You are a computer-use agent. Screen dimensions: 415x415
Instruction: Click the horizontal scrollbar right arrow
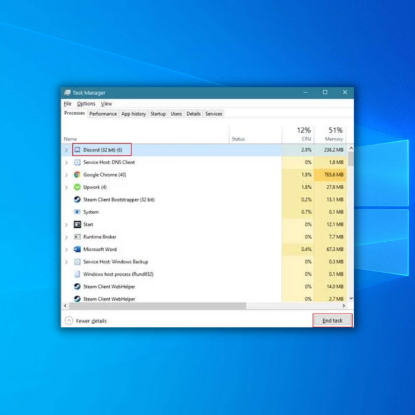(344, 306)
